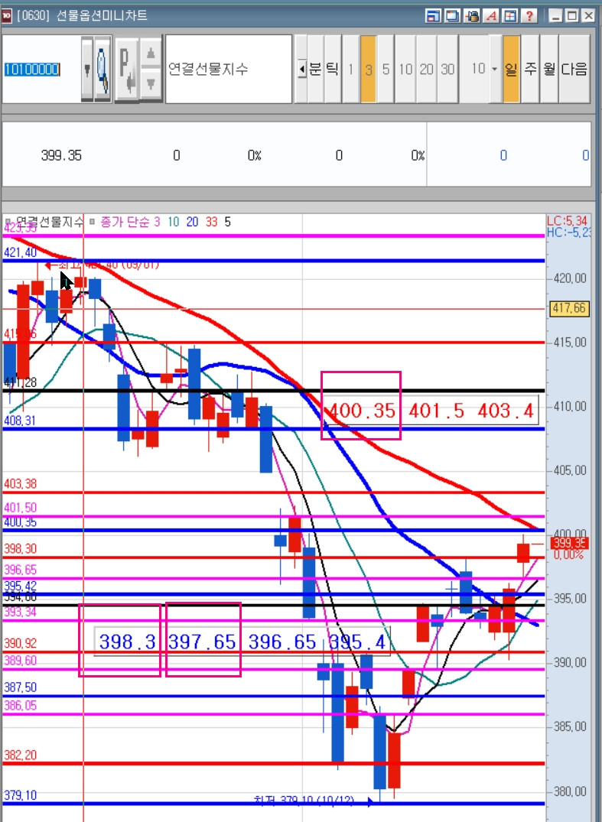Viewport: 602px width, 822px height.
Task: Expand the 10 interval dropdown arrow
Action: click(495, 69)
